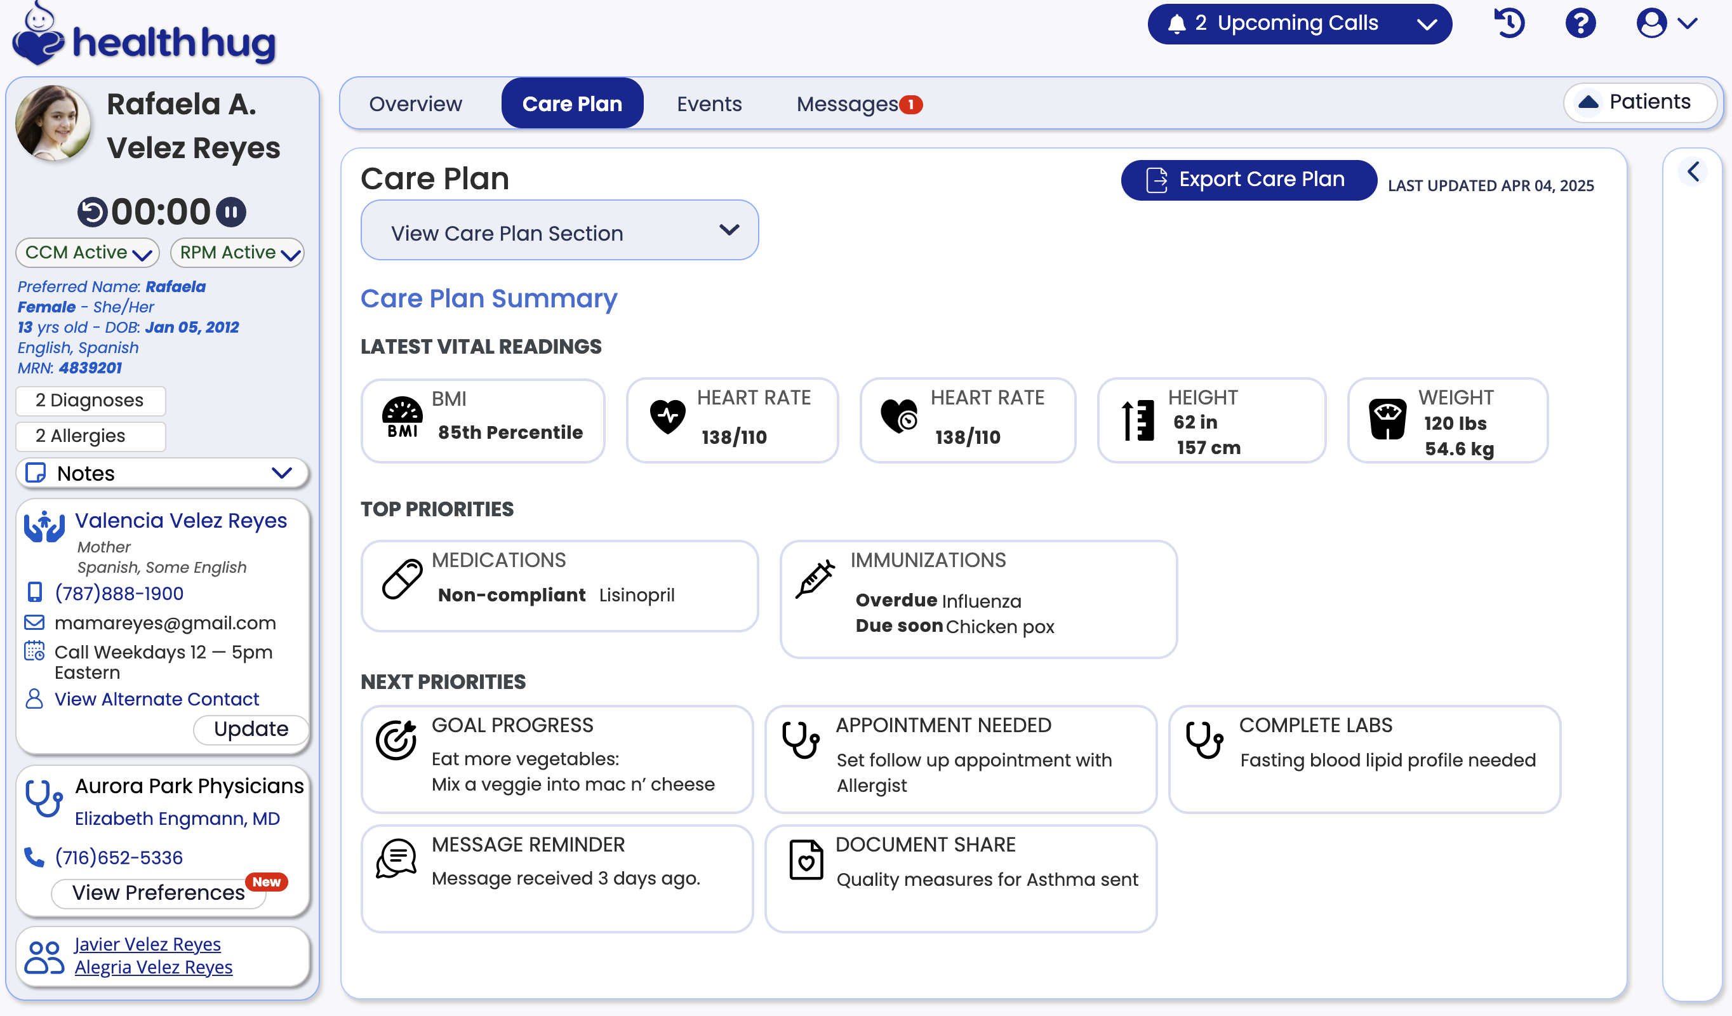The height and width of the screenshot is (1016, 1732).
Task: Open the user account icon menu
Action: (x=1651, y=23)
